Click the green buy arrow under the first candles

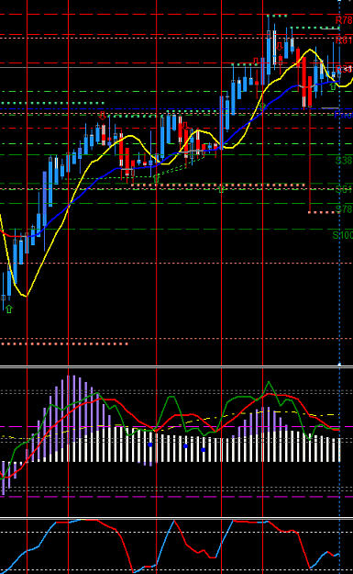pyautogui.click(x=9, y=310)
